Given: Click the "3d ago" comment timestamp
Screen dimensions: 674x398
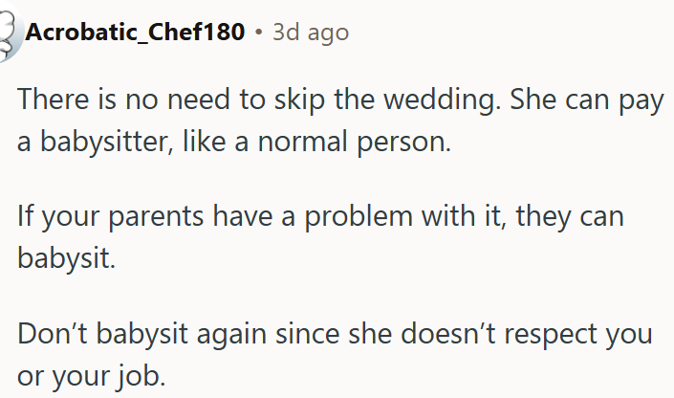Looking at the screenshot, I should (x=311, y=33).
